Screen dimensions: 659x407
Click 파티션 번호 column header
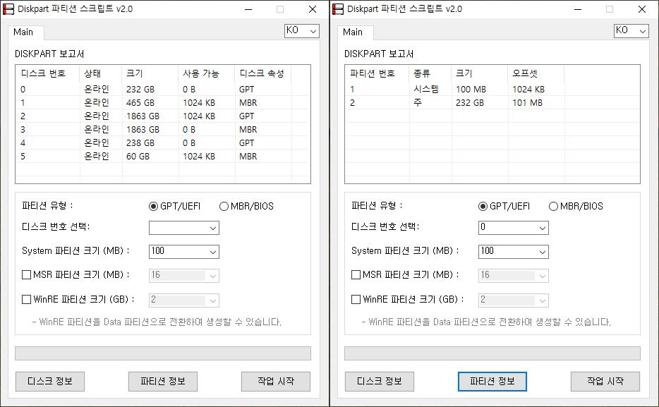coord(377,73)
